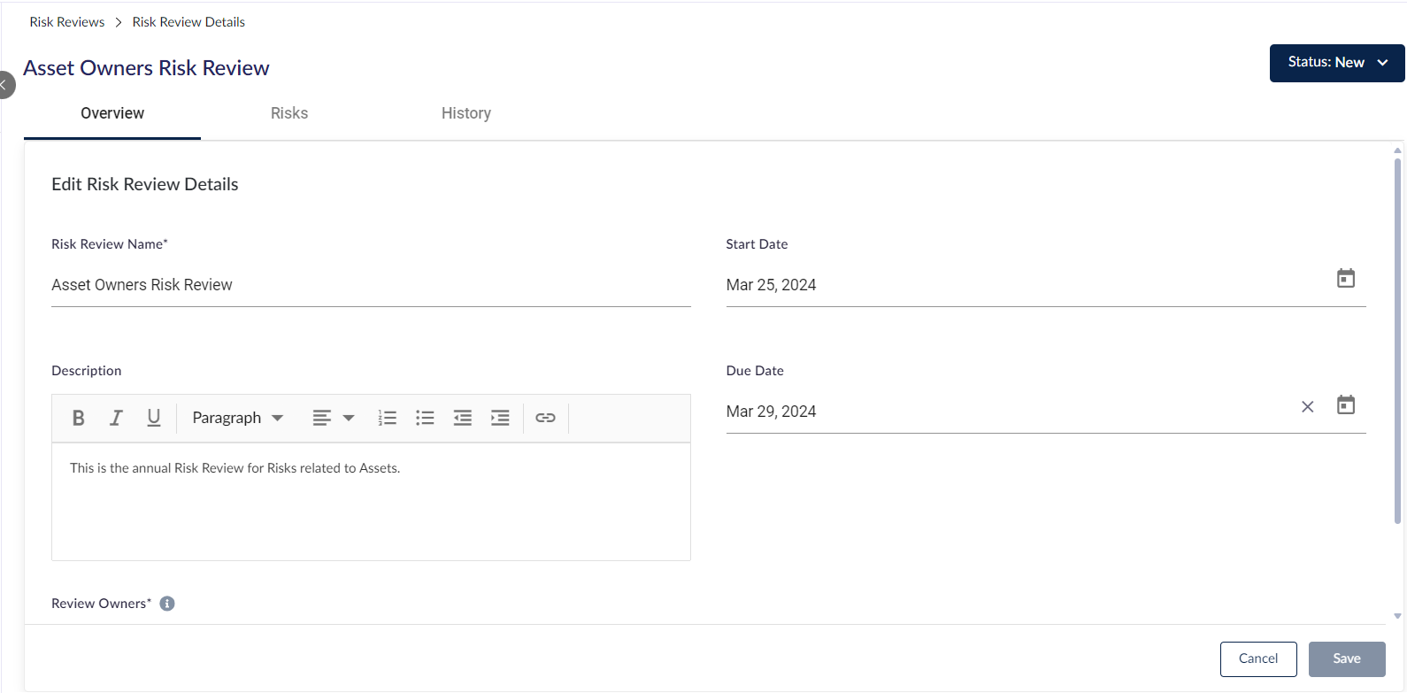Click the scrollbar down arrow
Screen dimensions: 1407x693
1398,616
